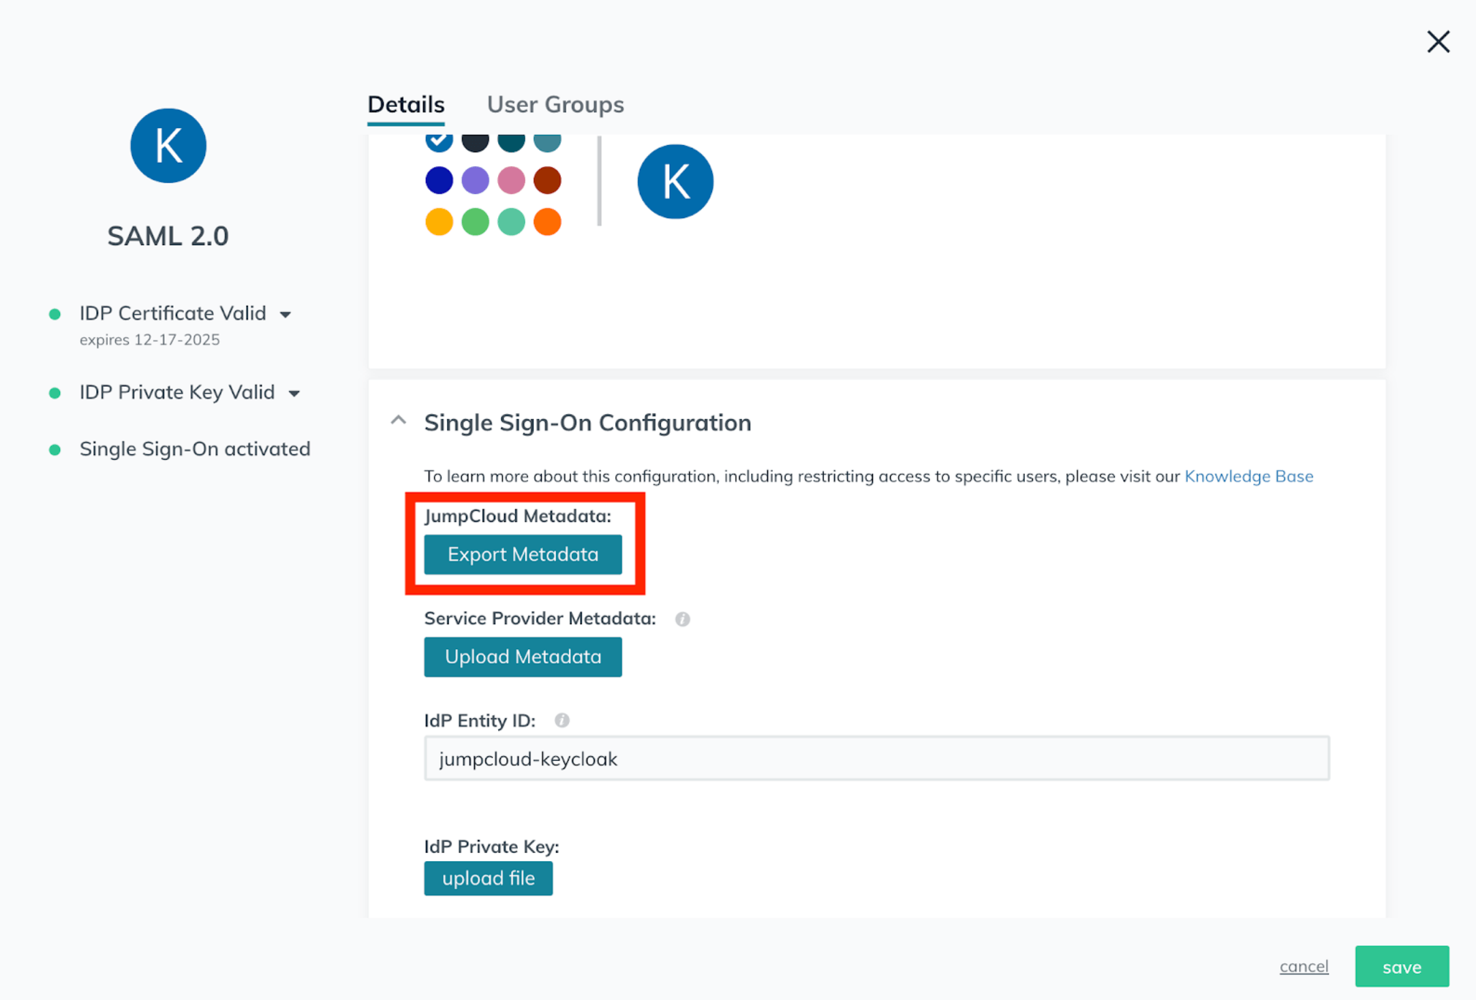Screen dimensions: 1476x1000
Task: Switch to the Details tab
Action: click(x=406, y=104)
